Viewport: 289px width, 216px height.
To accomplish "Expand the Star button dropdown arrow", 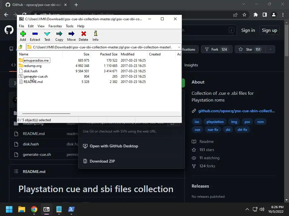I will (x=270, y=49).
